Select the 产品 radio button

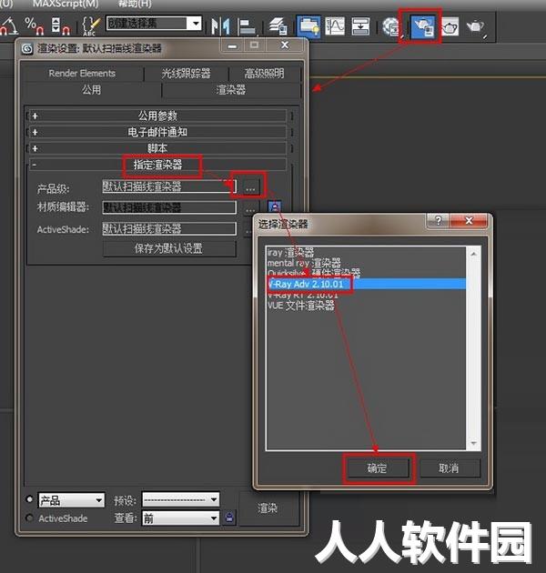(x=30, y=499)
